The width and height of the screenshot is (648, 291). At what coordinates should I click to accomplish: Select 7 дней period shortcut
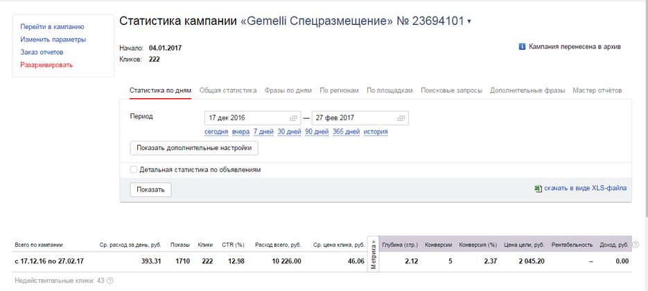(x=263, y=132)
